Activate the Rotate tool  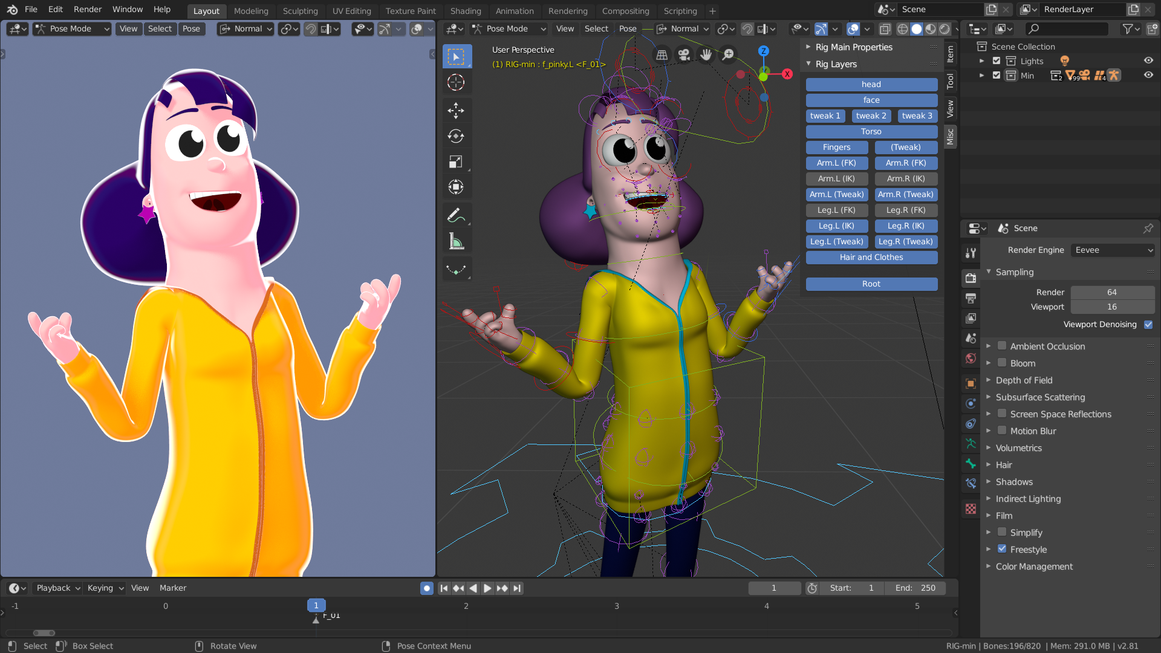[456, 136]
